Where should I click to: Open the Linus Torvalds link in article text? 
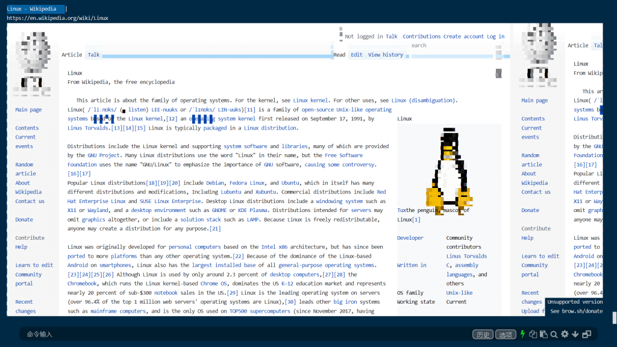88,128
